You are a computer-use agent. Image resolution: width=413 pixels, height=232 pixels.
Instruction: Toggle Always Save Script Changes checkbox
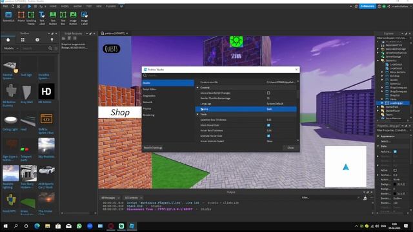(x=268, y=93)
